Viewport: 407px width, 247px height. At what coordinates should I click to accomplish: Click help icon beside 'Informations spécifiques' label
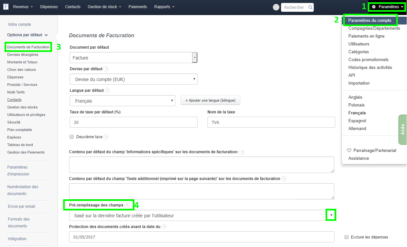[x=241, y=152]
